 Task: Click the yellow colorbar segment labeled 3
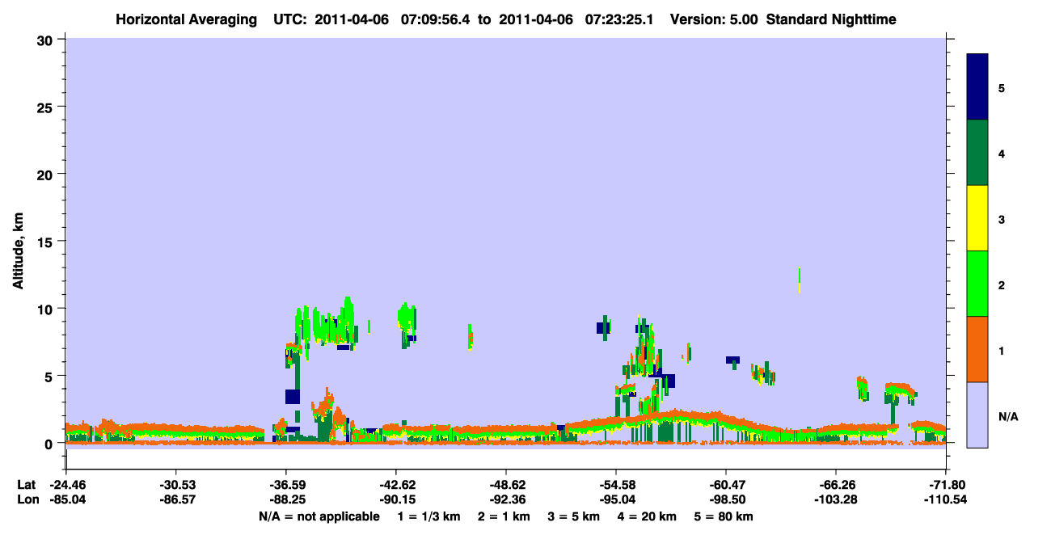[x=977, y=218]
